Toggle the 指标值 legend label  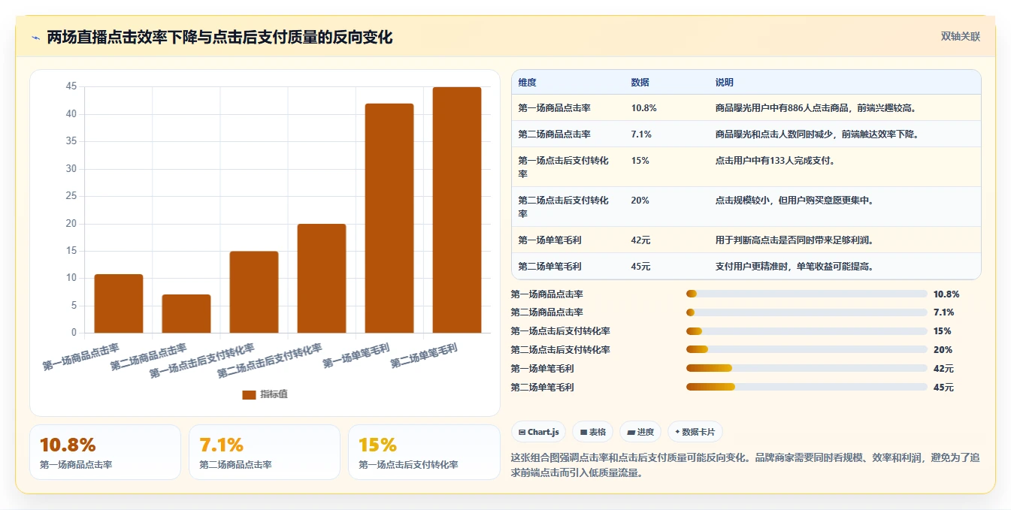pyautogui.click(x=274, y=394)
